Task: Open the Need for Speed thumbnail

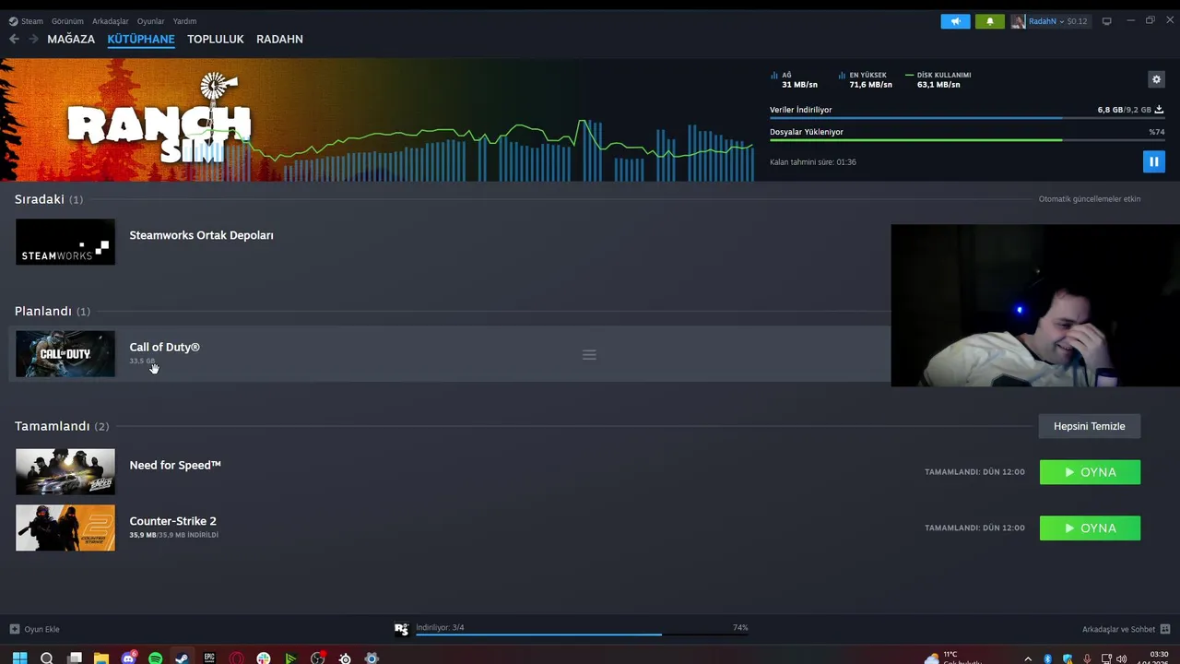Action: pos(65,472)
